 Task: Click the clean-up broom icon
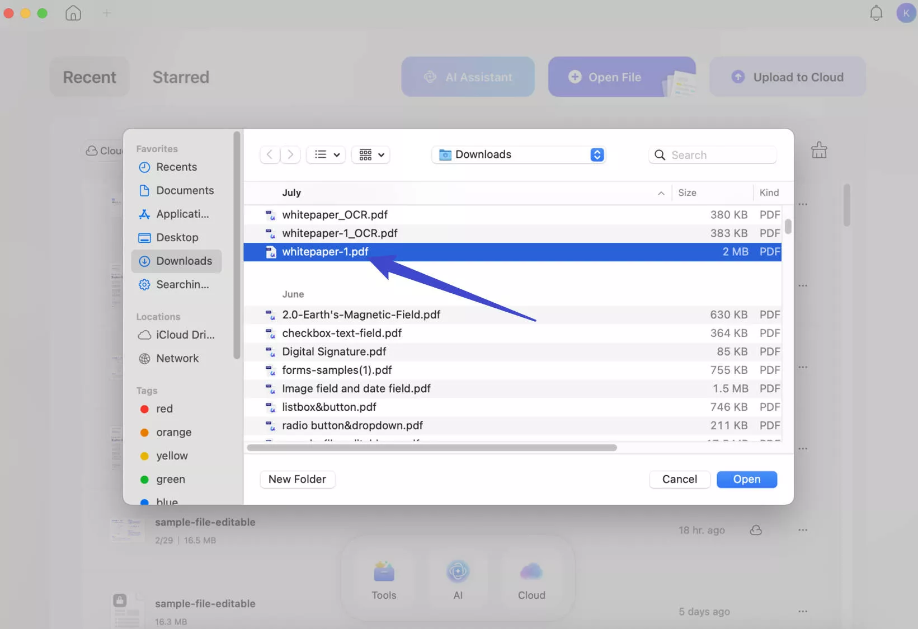(x=819, y=150)
